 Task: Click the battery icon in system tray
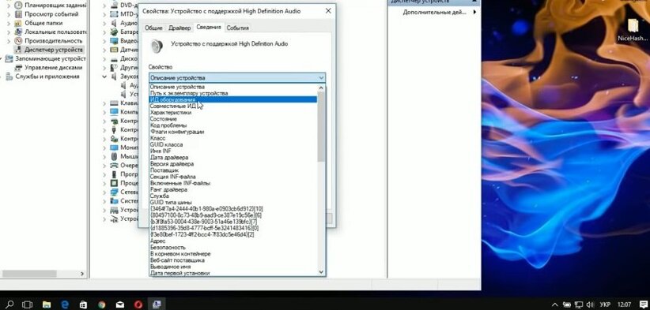click(x=567, y=304)
